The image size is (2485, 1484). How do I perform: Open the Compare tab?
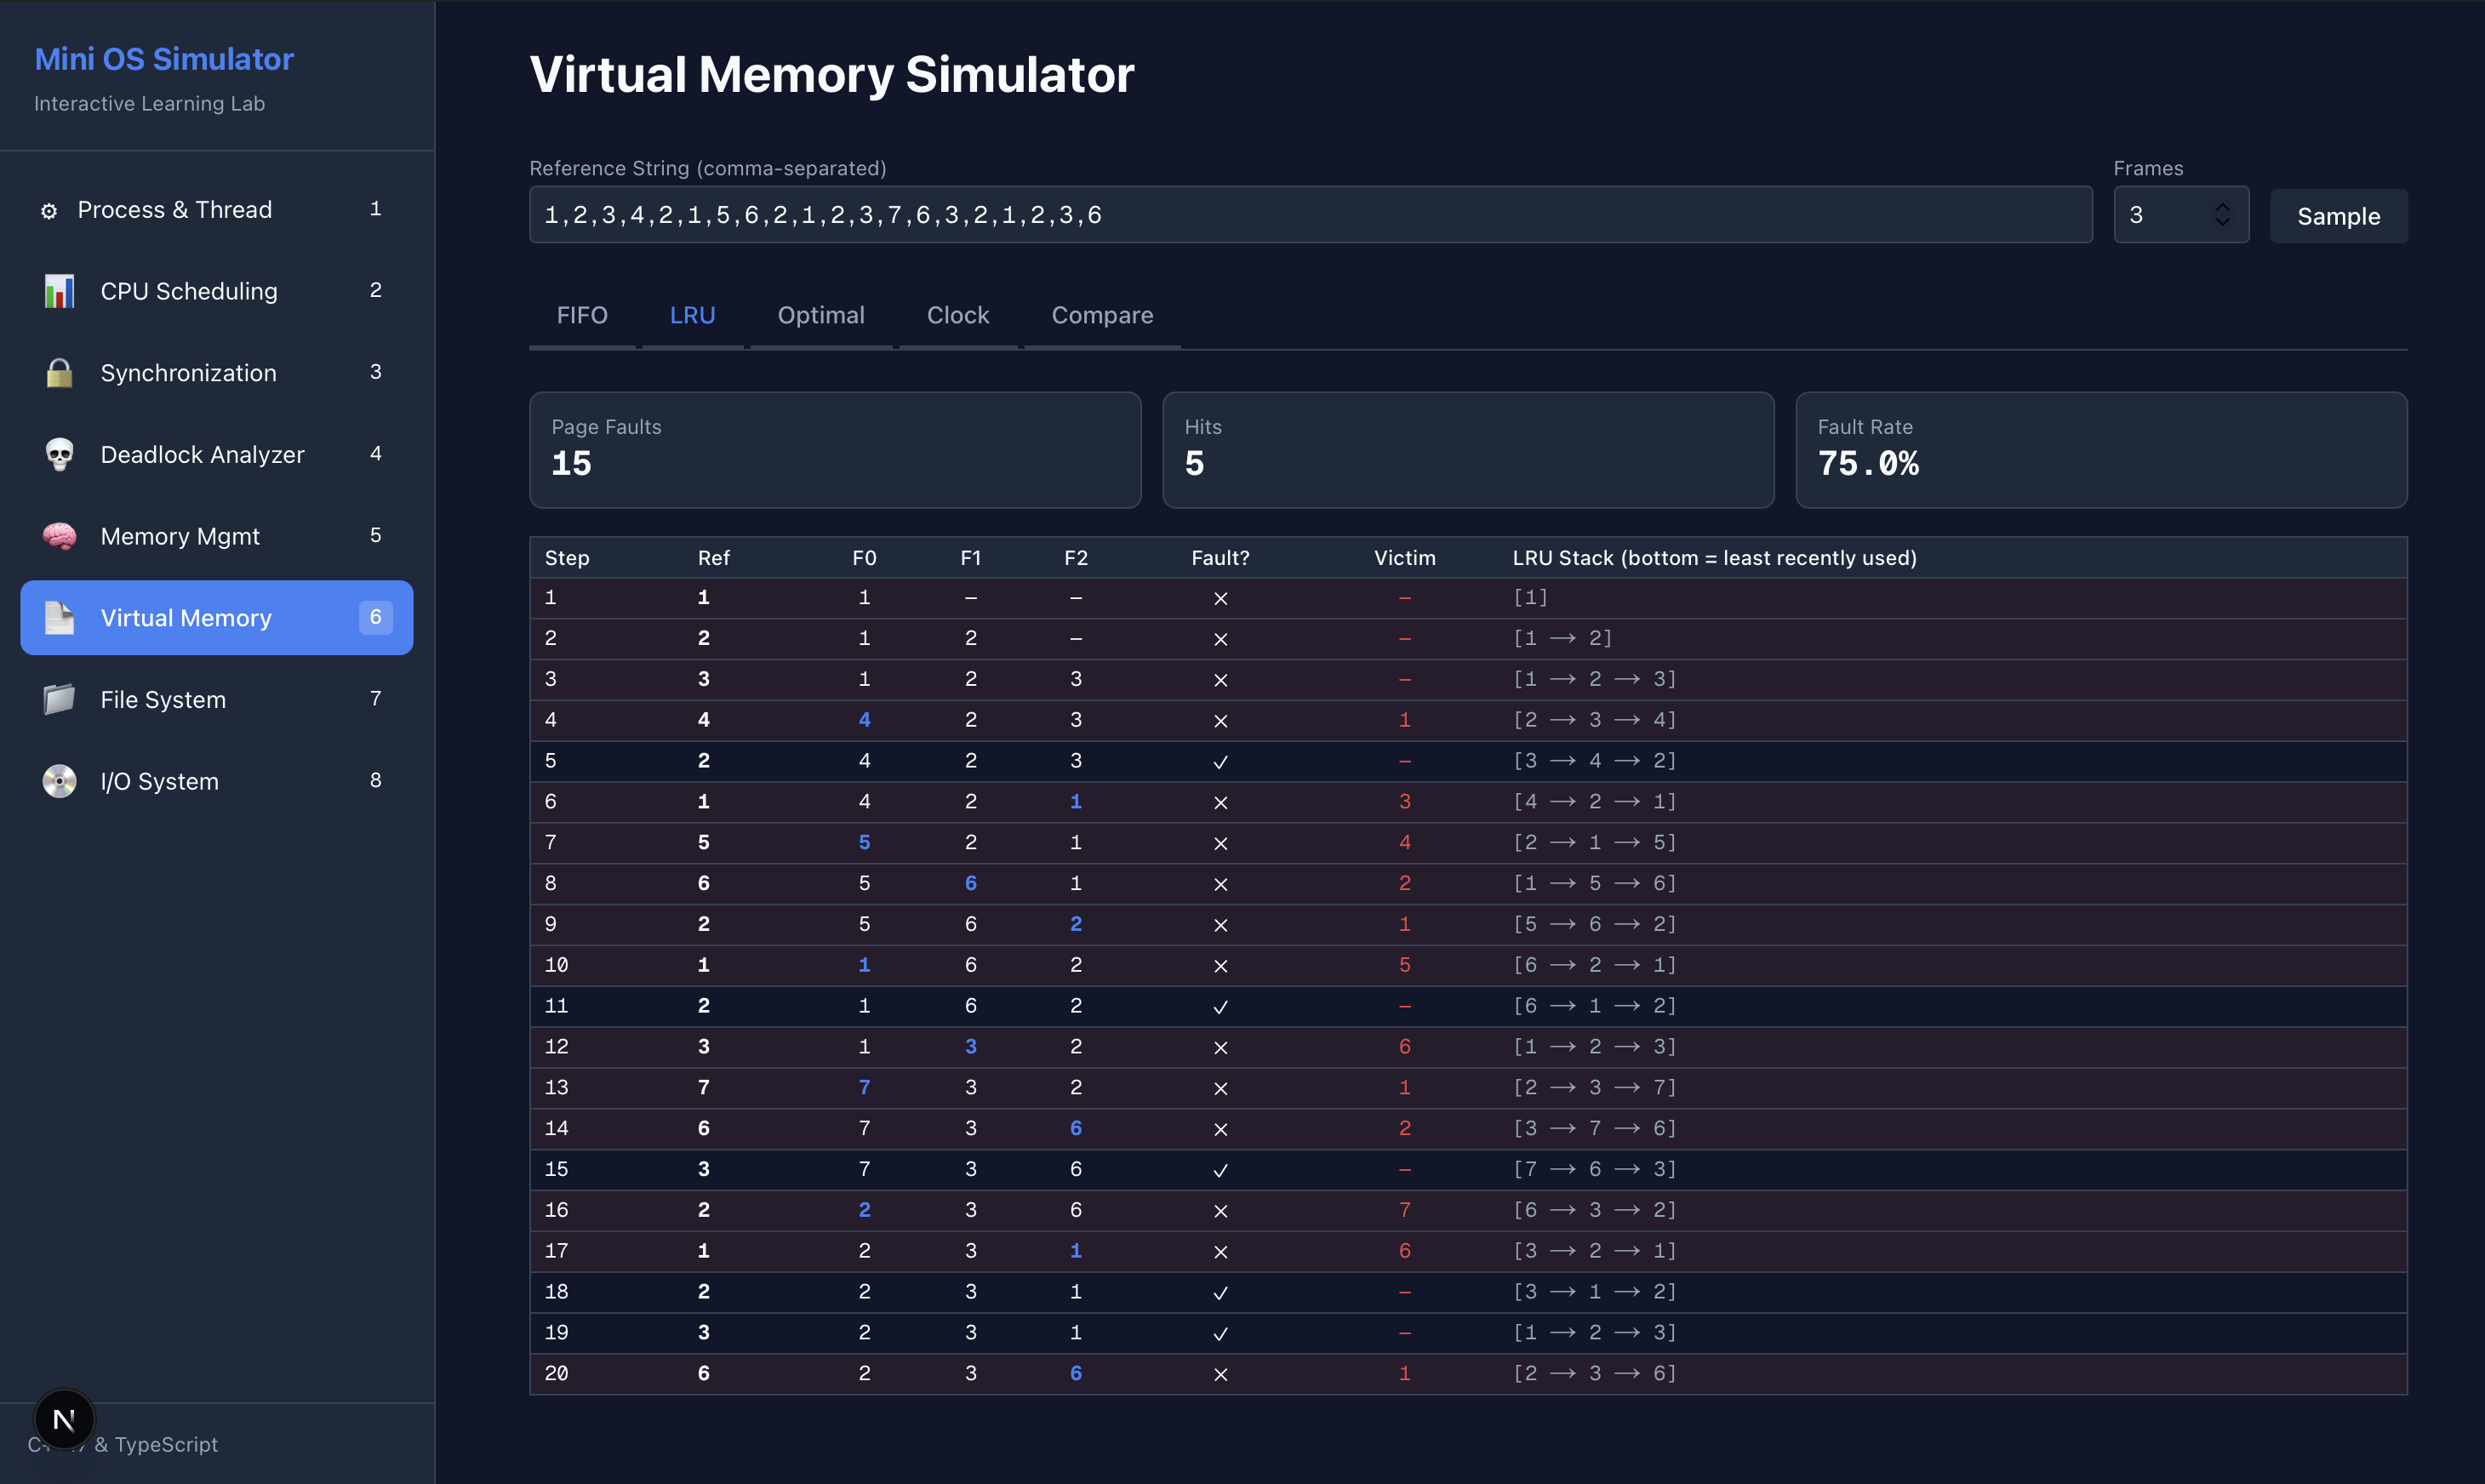coord(1102,315)
